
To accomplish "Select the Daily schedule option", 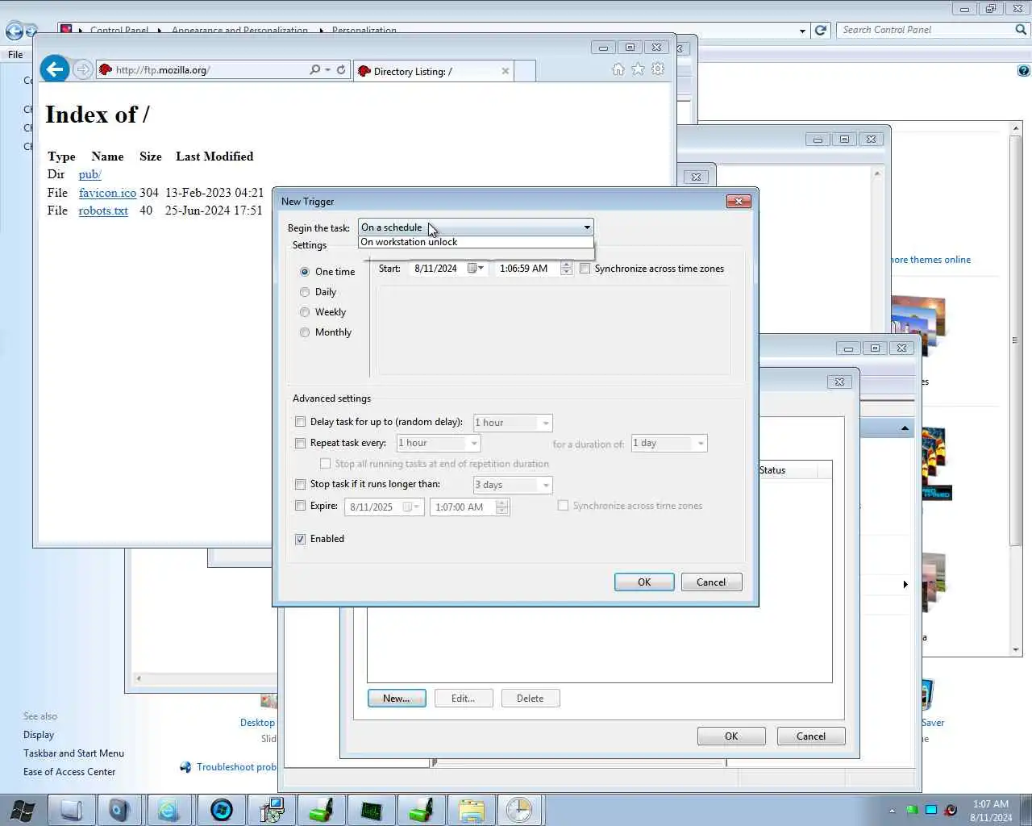I will tap(305, 292).
